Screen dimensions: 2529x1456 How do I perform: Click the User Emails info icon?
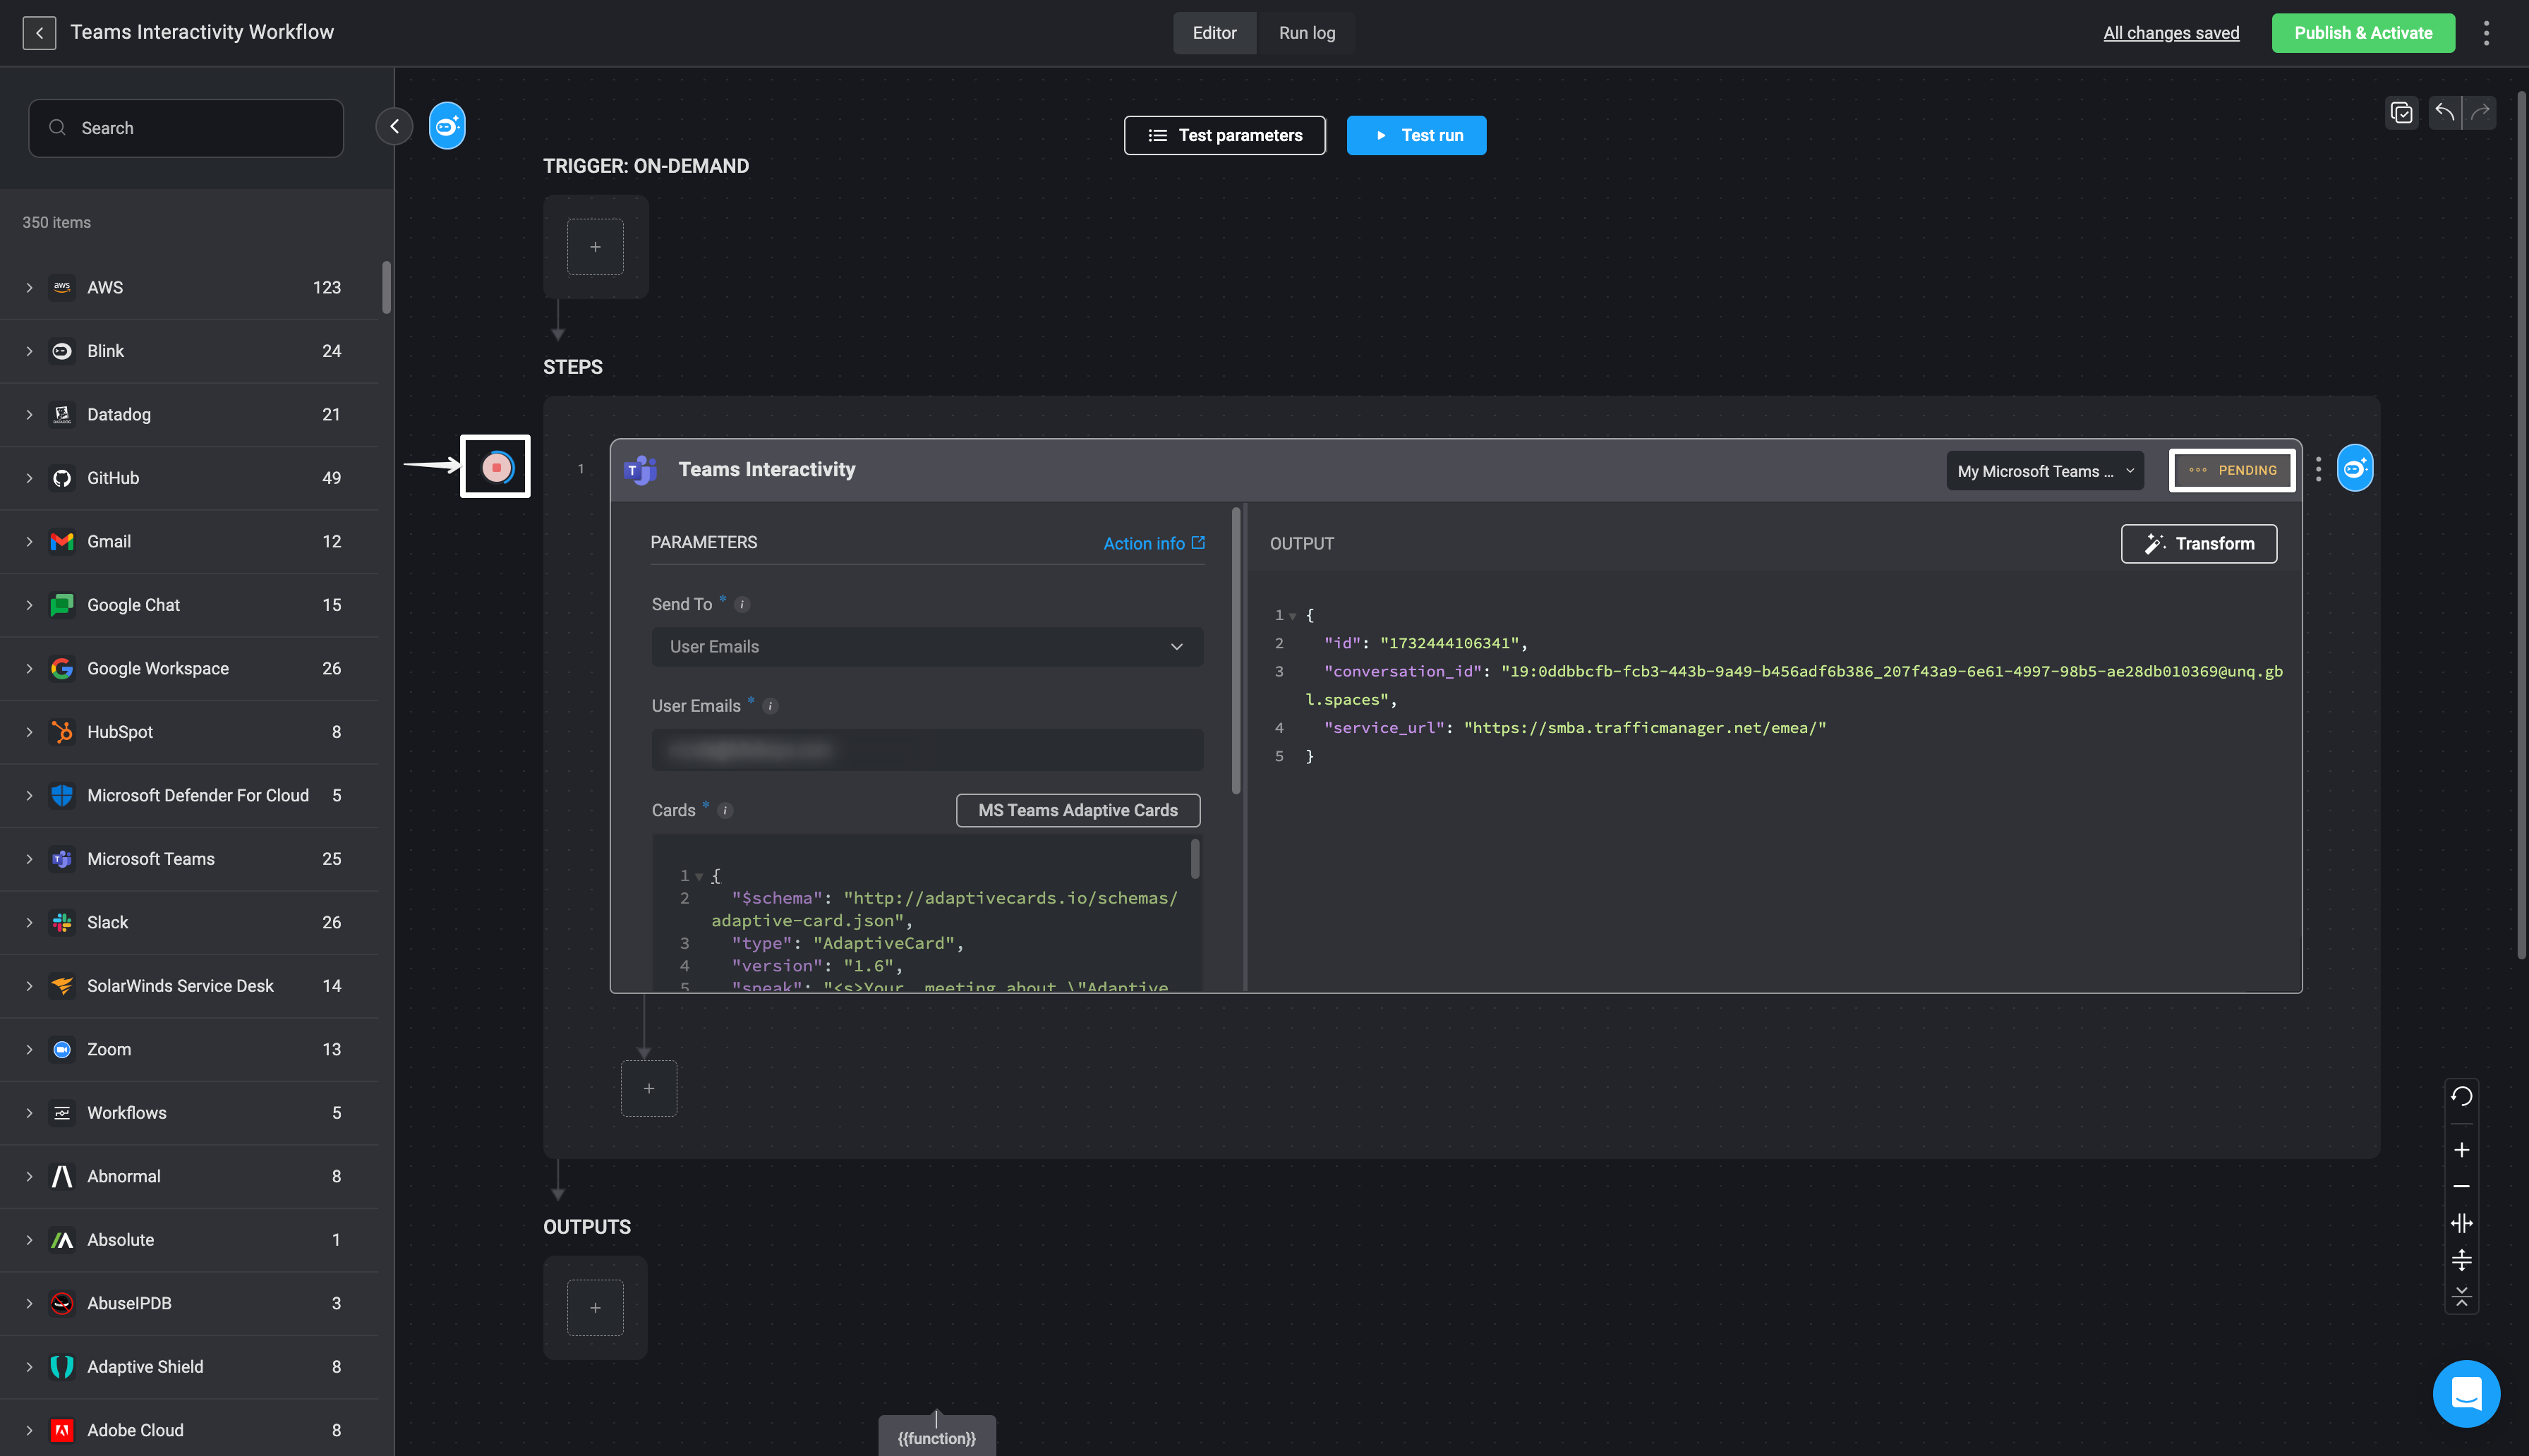[x=770, y=706]
